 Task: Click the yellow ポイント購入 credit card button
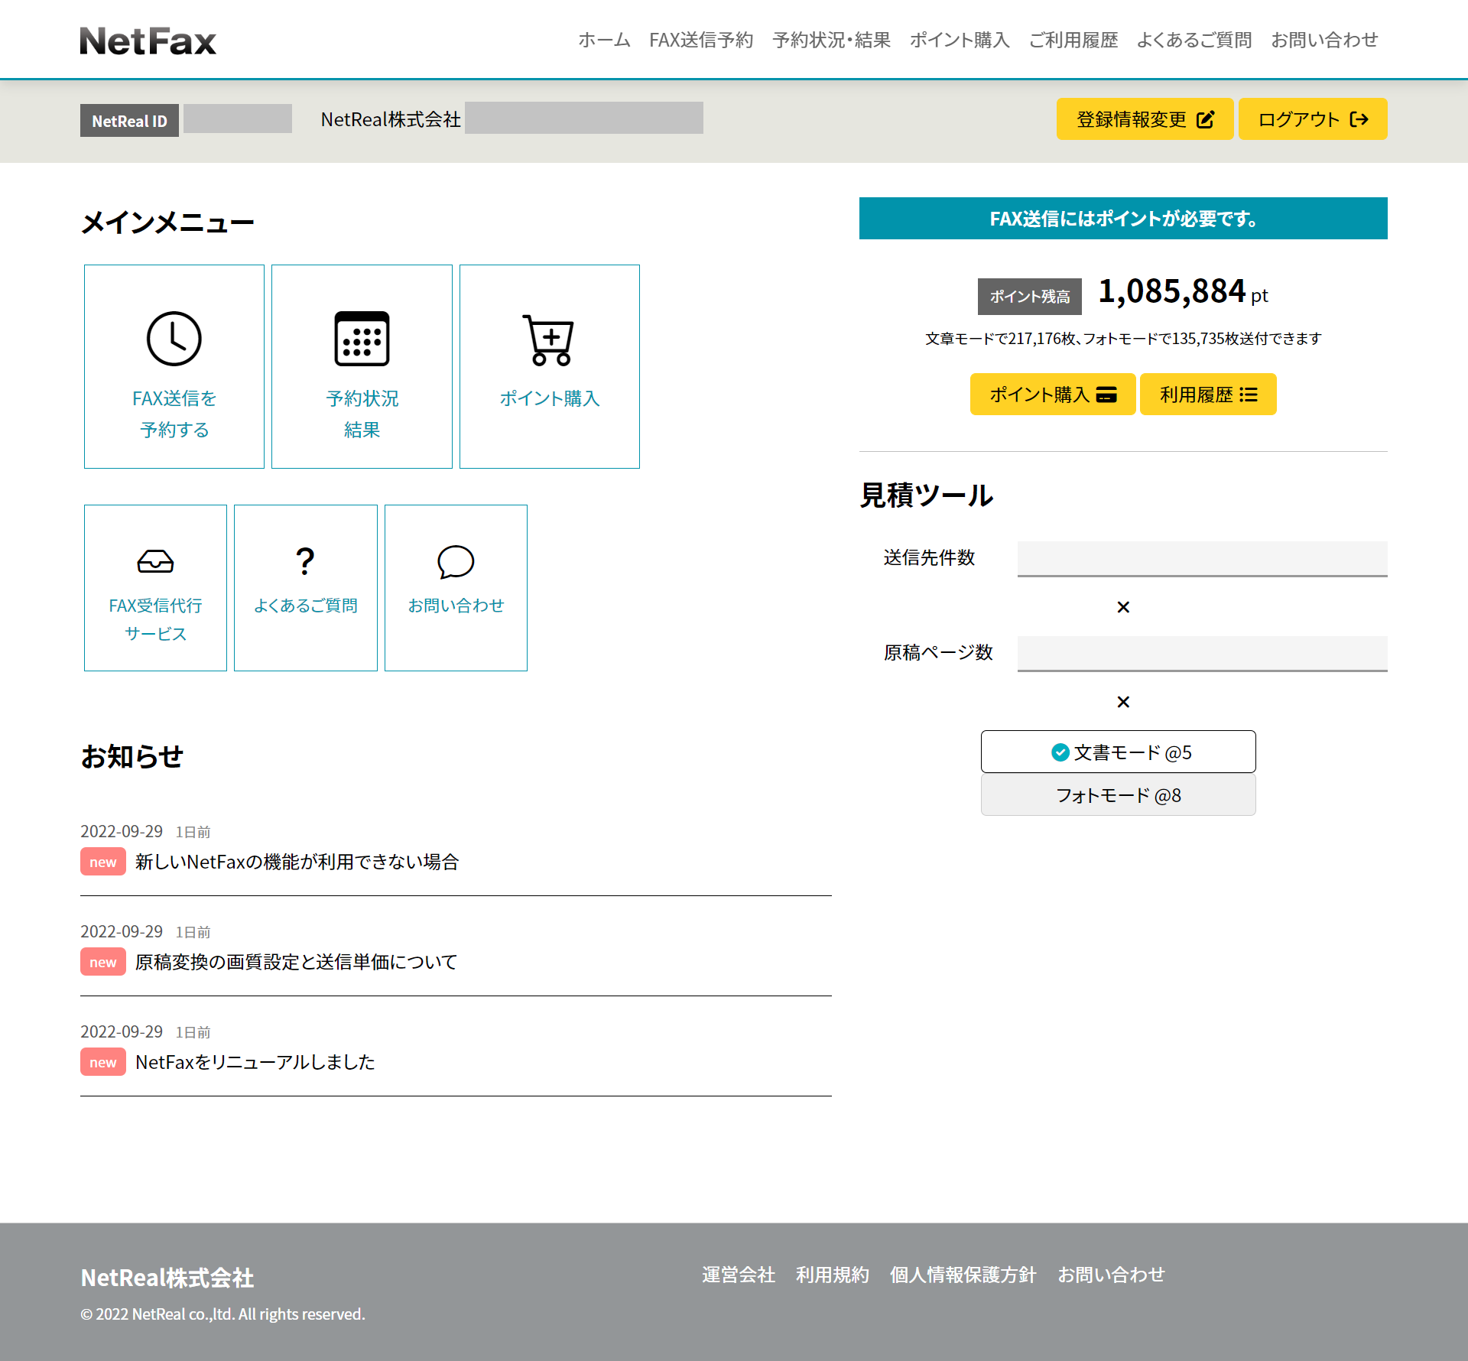coord(1052,395)
